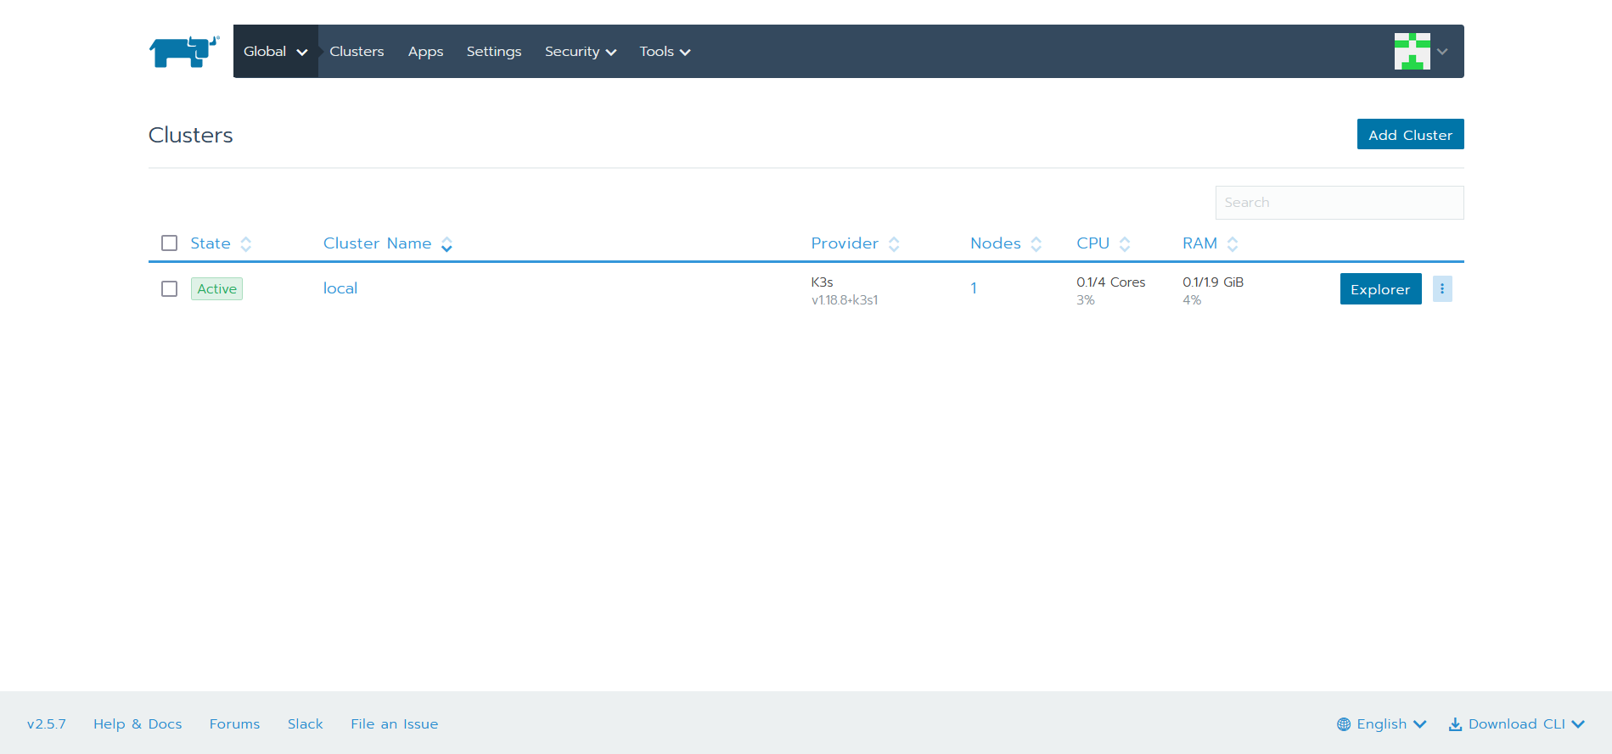Click the K3s provider text
The height and width of the screenshot is (754, 1612).
pos(822,282)
